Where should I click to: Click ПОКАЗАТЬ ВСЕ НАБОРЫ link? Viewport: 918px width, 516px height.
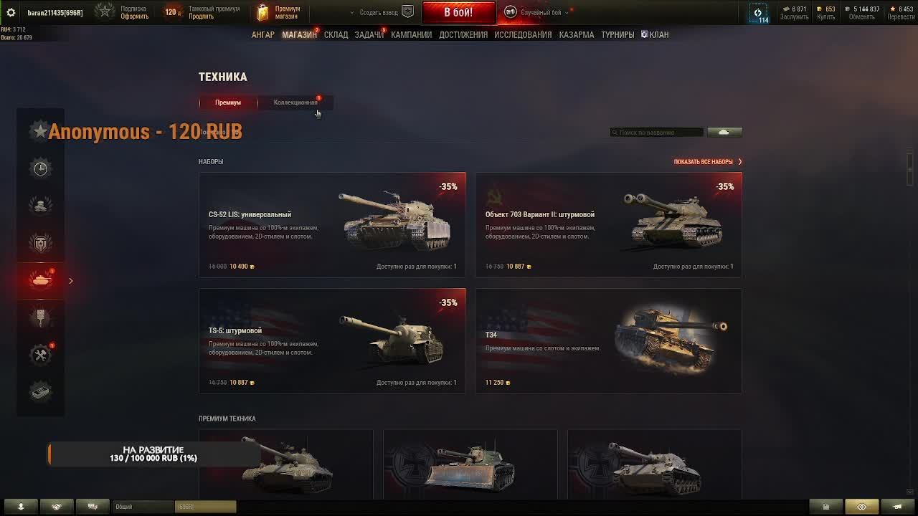[707, 162]
